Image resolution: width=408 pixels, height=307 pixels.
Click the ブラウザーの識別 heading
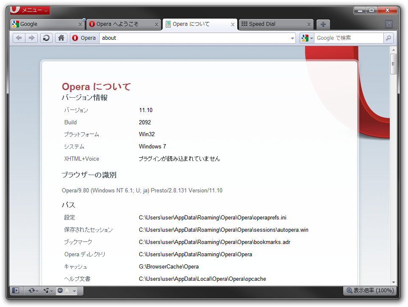89,175
